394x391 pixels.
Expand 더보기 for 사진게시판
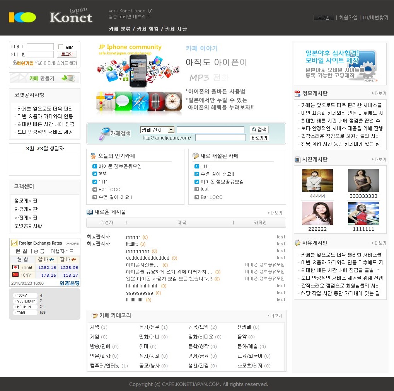point(380,160)
